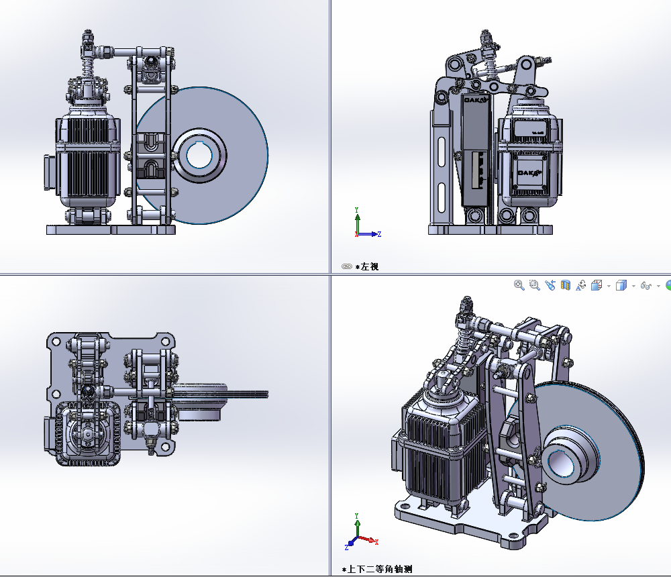Screen dimensions: 671x577
Task: Open Dynamic Annotation Views tool
Action: 580,285
